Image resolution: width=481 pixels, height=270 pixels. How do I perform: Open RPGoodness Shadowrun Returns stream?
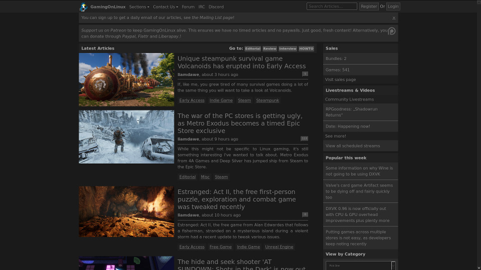[360, 112]
